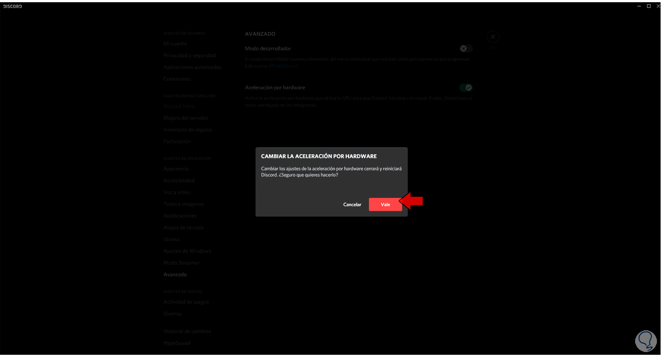Select Notificaciones in the sidebar
661x357 pixels.
(180, 216)
